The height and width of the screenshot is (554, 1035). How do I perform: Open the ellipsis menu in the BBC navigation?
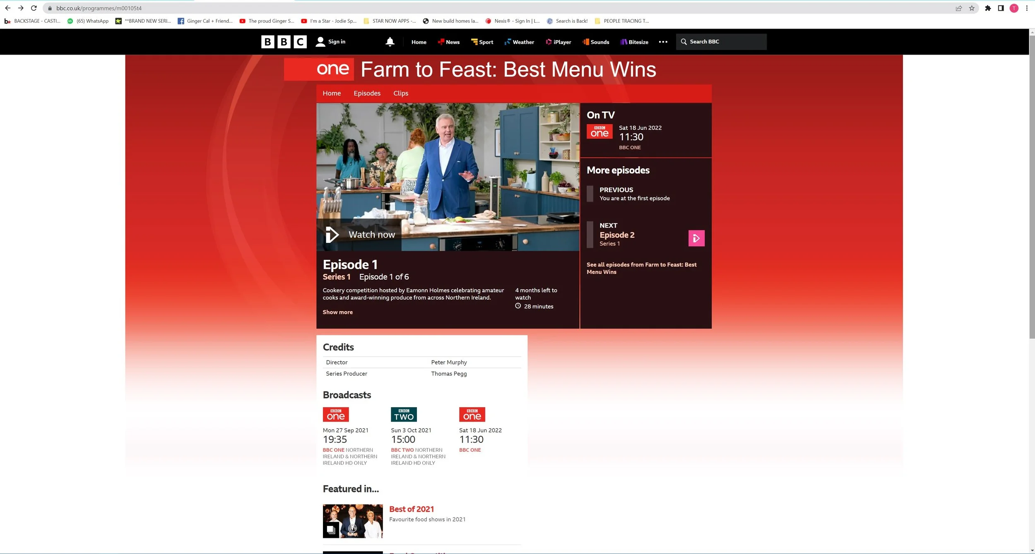point(662,41)
